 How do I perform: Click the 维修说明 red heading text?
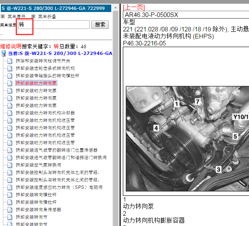point(11,46)
